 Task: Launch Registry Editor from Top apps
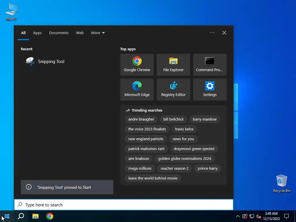point(173,90)
